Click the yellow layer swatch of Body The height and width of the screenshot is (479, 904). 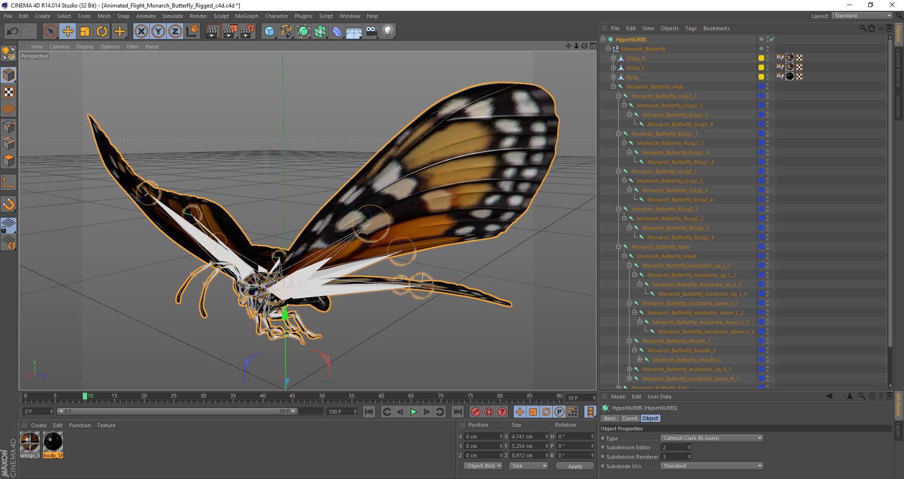click(x=761, y=77)
